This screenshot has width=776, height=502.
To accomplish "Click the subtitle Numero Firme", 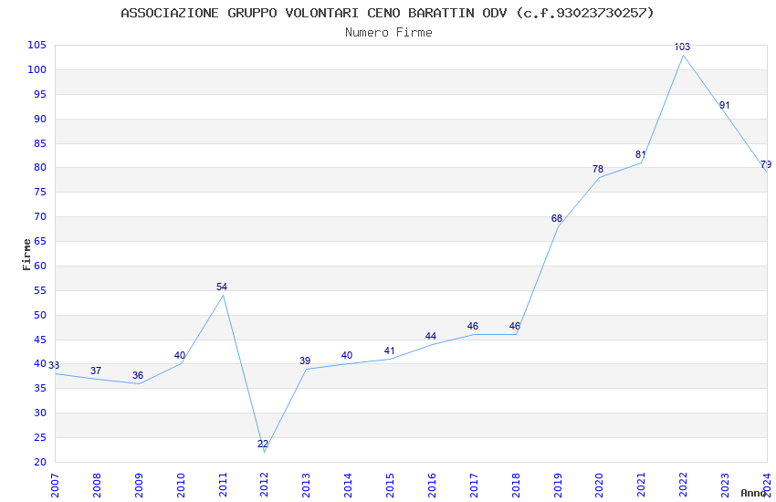I will coord(389,33).
